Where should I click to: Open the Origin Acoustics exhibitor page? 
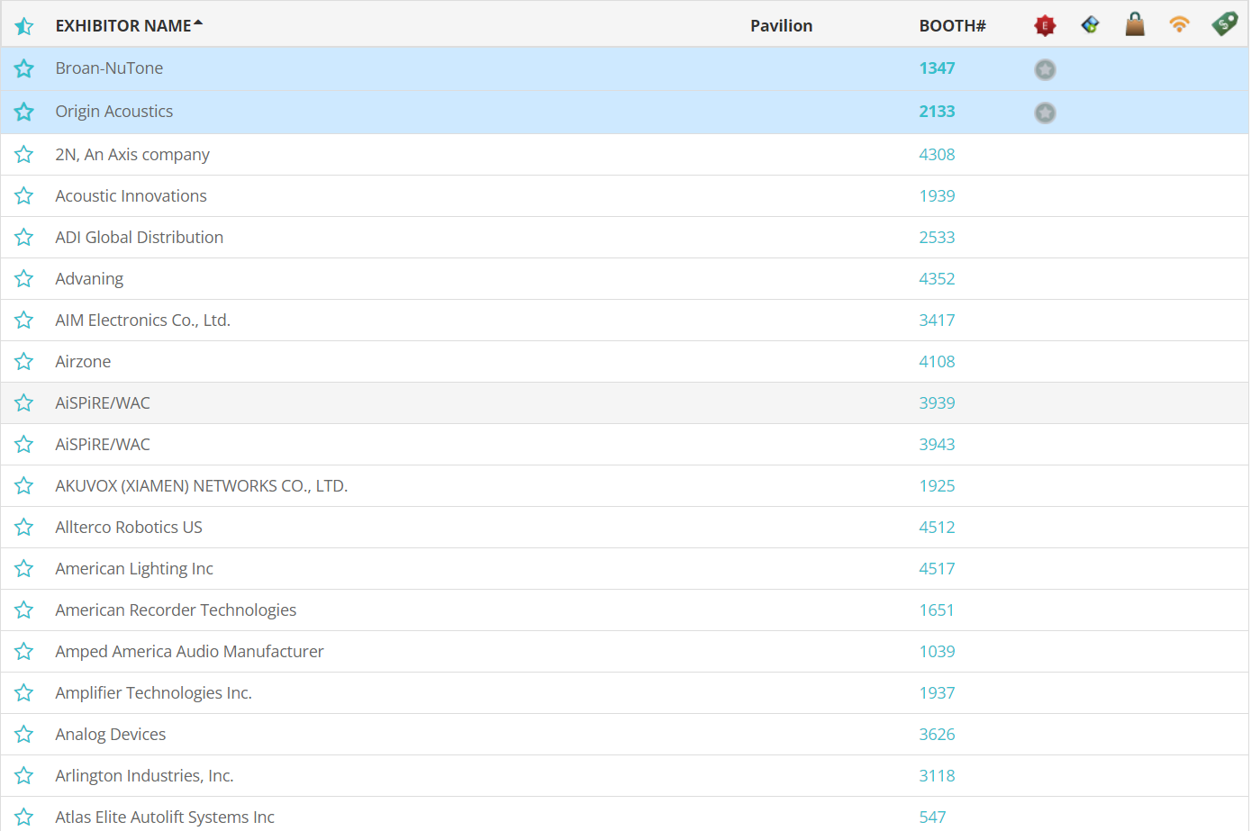(x=114, y=112)
